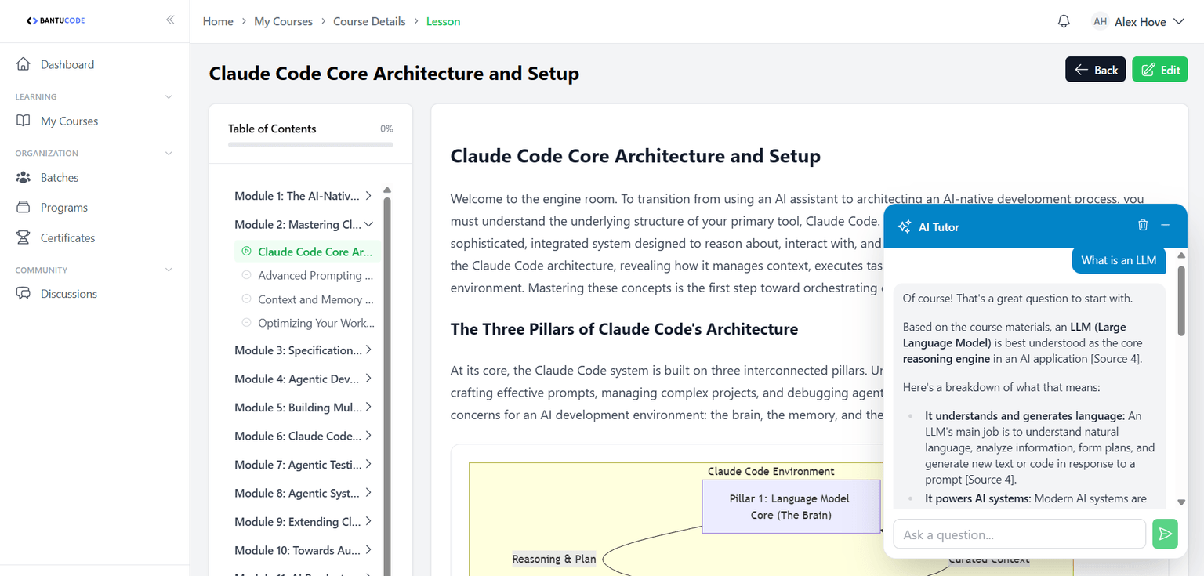Click status circle beside Context and Memory lesson

[x=247, y=299]
